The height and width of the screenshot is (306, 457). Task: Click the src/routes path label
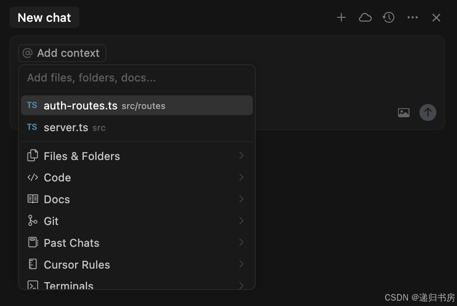[144, 106]
